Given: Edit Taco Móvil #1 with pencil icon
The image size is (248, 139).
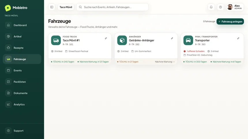Looking at the screenshot, I should point(106,38).
